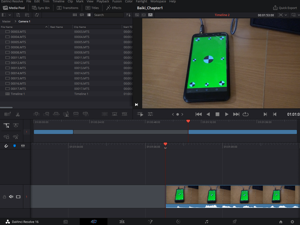Image resolution: width=300 pixels, height=225 pixels.
Task: Open the Workspace menu
Action: [158, 2]
